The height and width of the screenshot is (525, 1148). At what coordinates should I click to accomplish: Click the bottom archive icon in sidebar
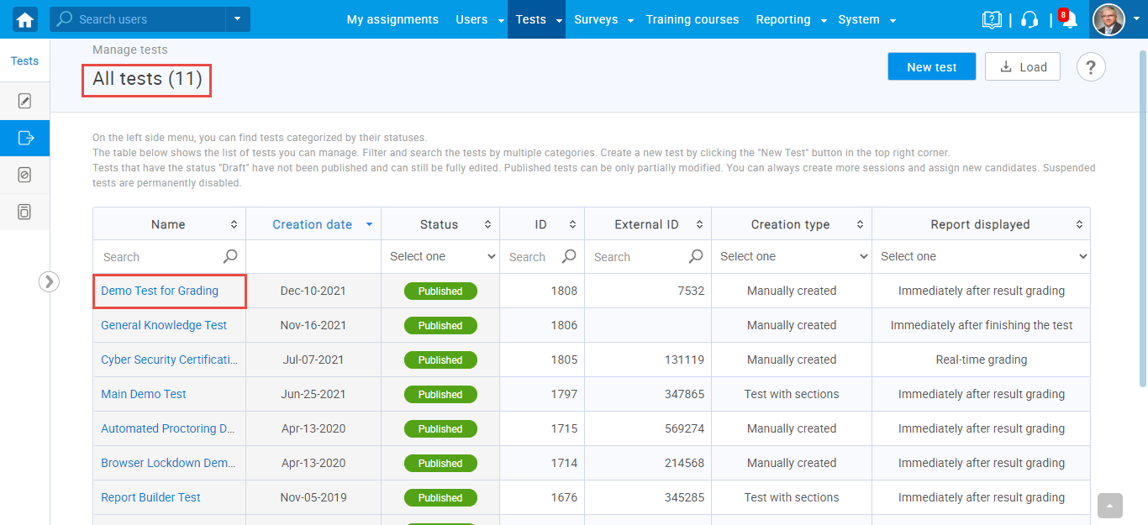click(x=24, y=212)
